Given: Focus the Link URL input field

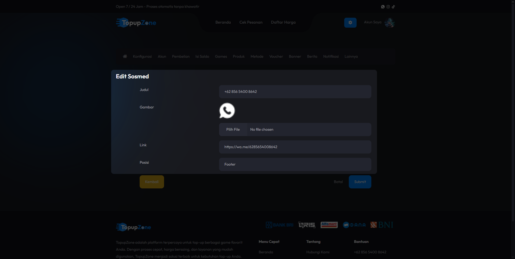Looking at the screenshot, I should (295, 147).
